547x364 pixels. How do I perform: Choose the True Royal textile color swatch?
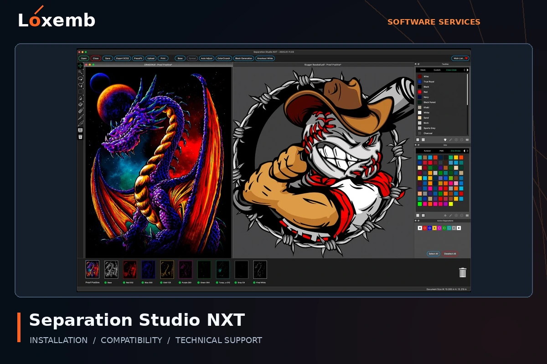point(420,81)
